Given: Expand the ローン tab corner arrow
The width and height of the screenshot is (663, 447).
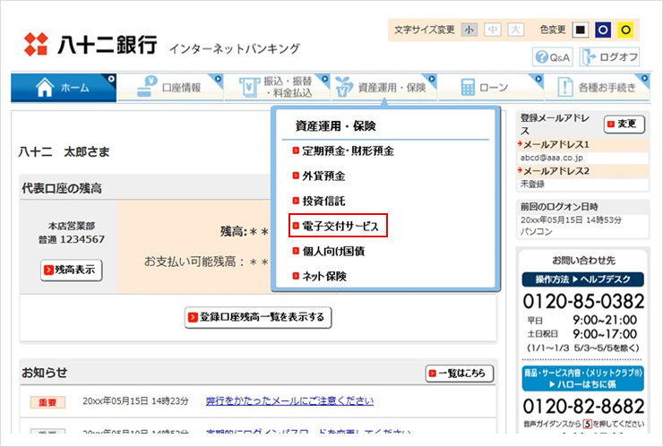Looking at the screenshot, I should click(538, 79).
